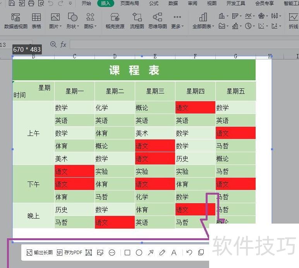This screenshot has height=268, width=299.
Task: Select the arrow annotation tool
Action: tap(151, 253)
